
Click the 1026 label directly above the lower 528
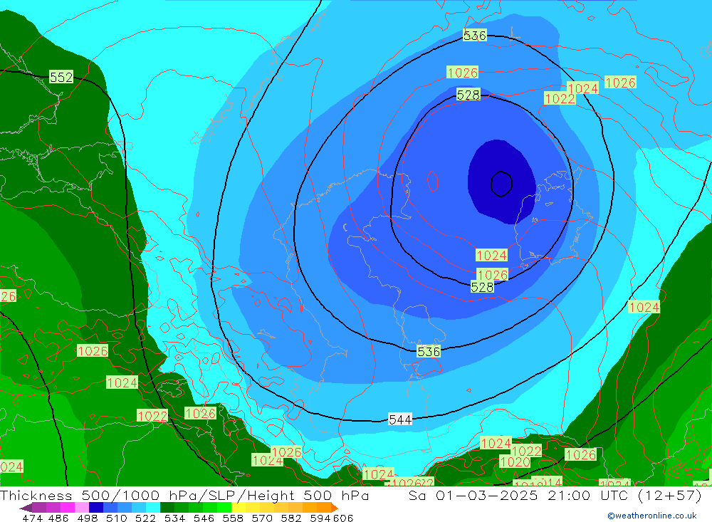coord(492,275)
